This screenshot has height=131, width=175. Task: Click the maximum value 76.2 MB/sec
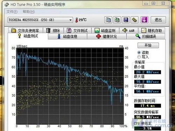click(148, 82)
